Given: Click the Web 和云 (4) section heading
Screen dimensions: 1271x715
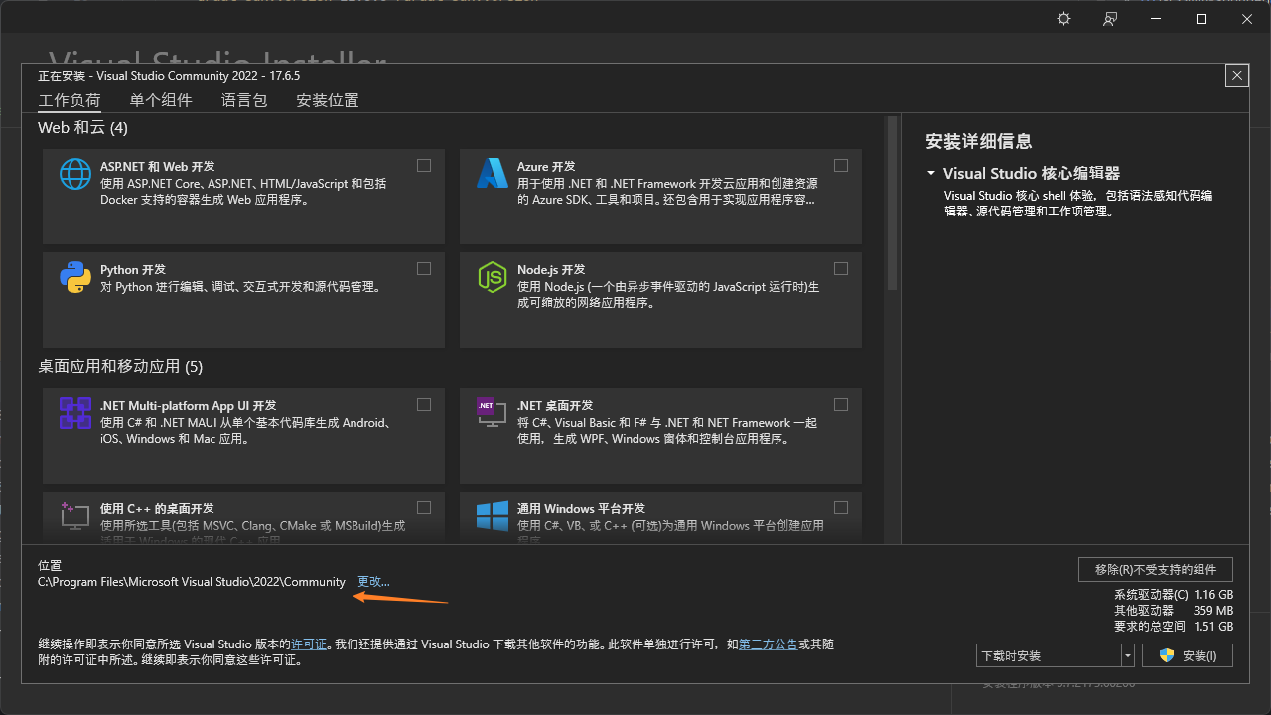Looking at the screenshot, I should click(x=83, y=128).
